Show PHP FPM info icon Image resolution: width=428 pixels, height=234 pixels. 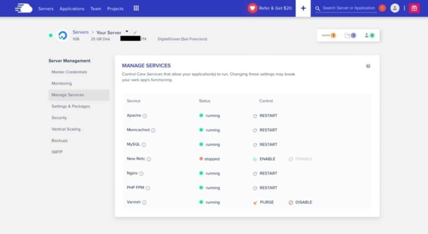click(148, 188)
